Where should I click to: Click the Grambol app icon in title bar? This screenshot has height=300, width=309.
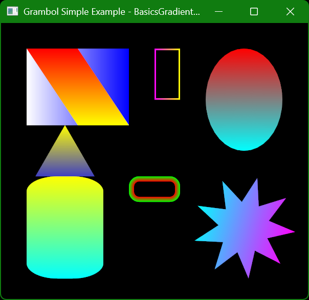[12, 11]
